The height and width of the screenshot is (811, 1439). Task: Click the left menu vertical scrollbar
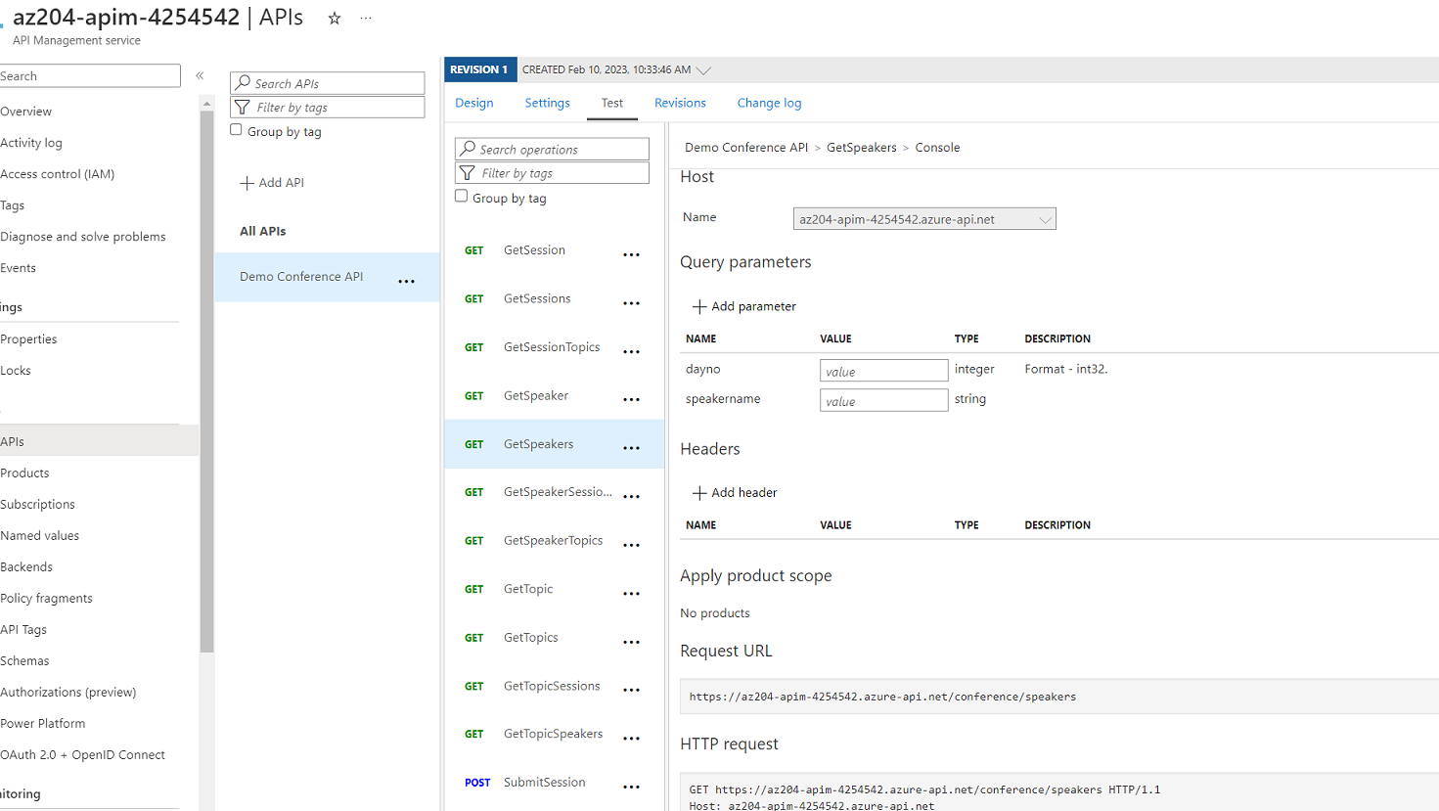point(206,382)
